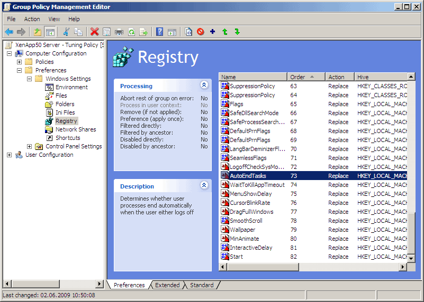Image resolution: width=424 pixels, height=302 pixels.
Task: Switch to the Extended tab
Action: tap(167, 285)
